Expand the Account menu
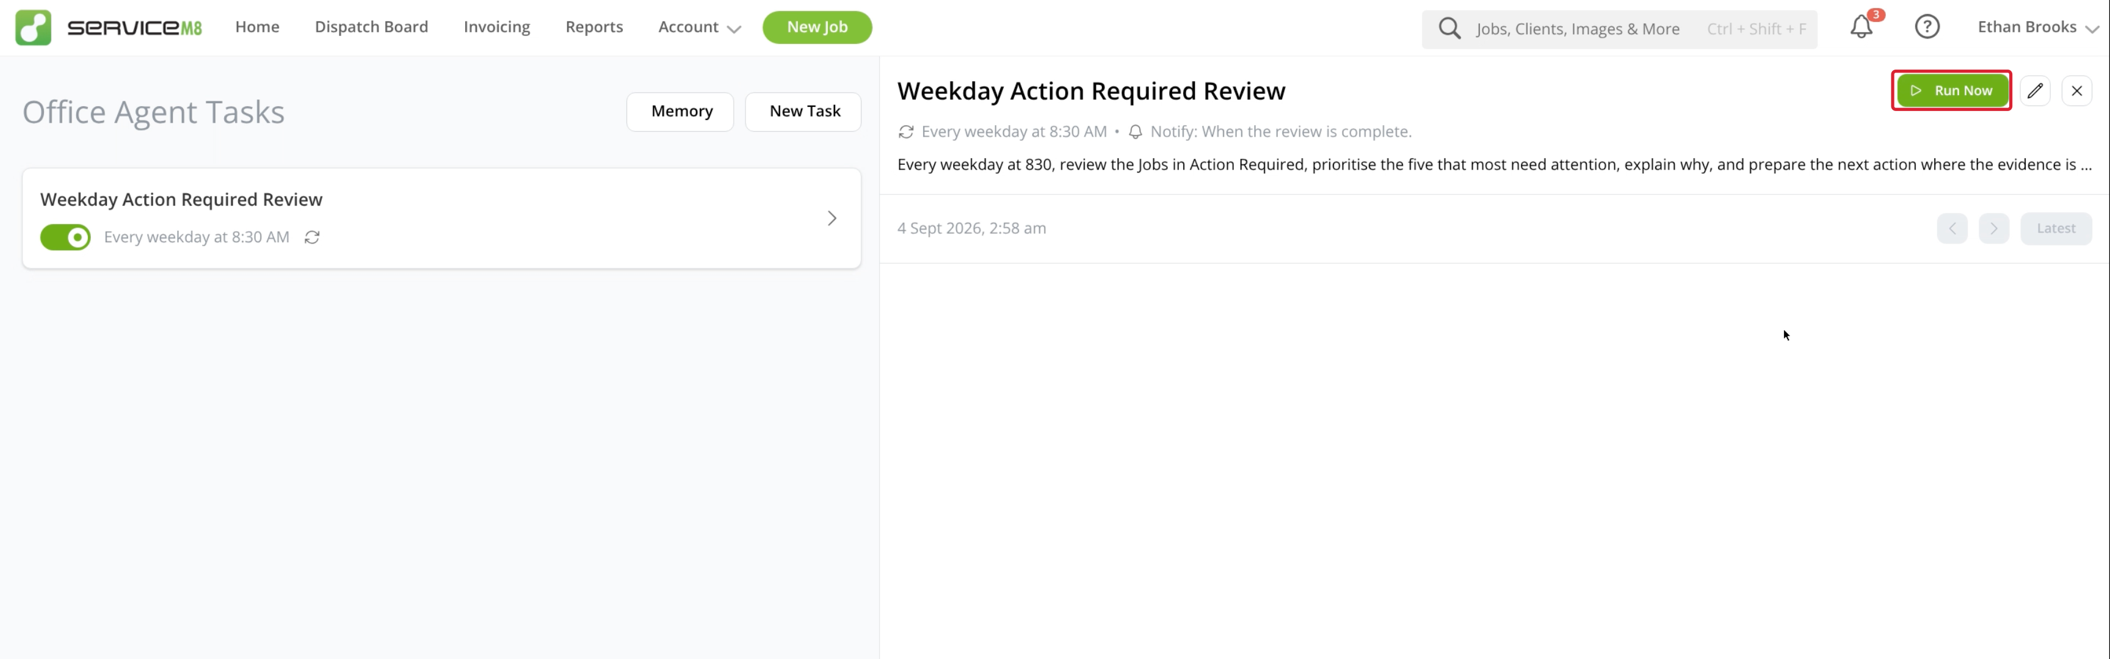Viewport: 2110px width, 659px height. pos(698,27)
